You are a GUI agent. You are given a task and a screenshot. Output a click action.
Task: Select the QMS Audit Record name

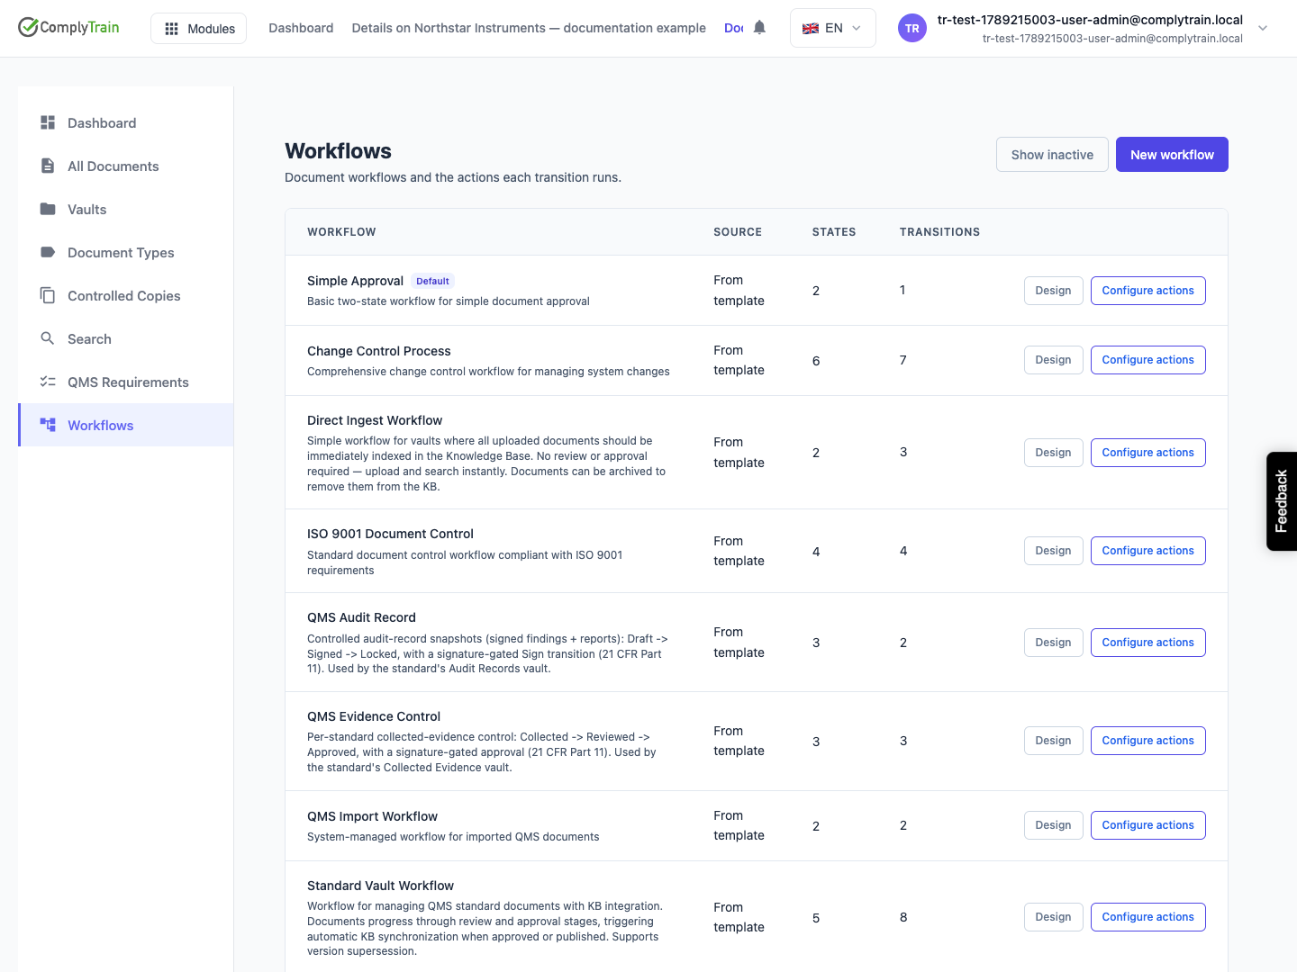[361, 617]
